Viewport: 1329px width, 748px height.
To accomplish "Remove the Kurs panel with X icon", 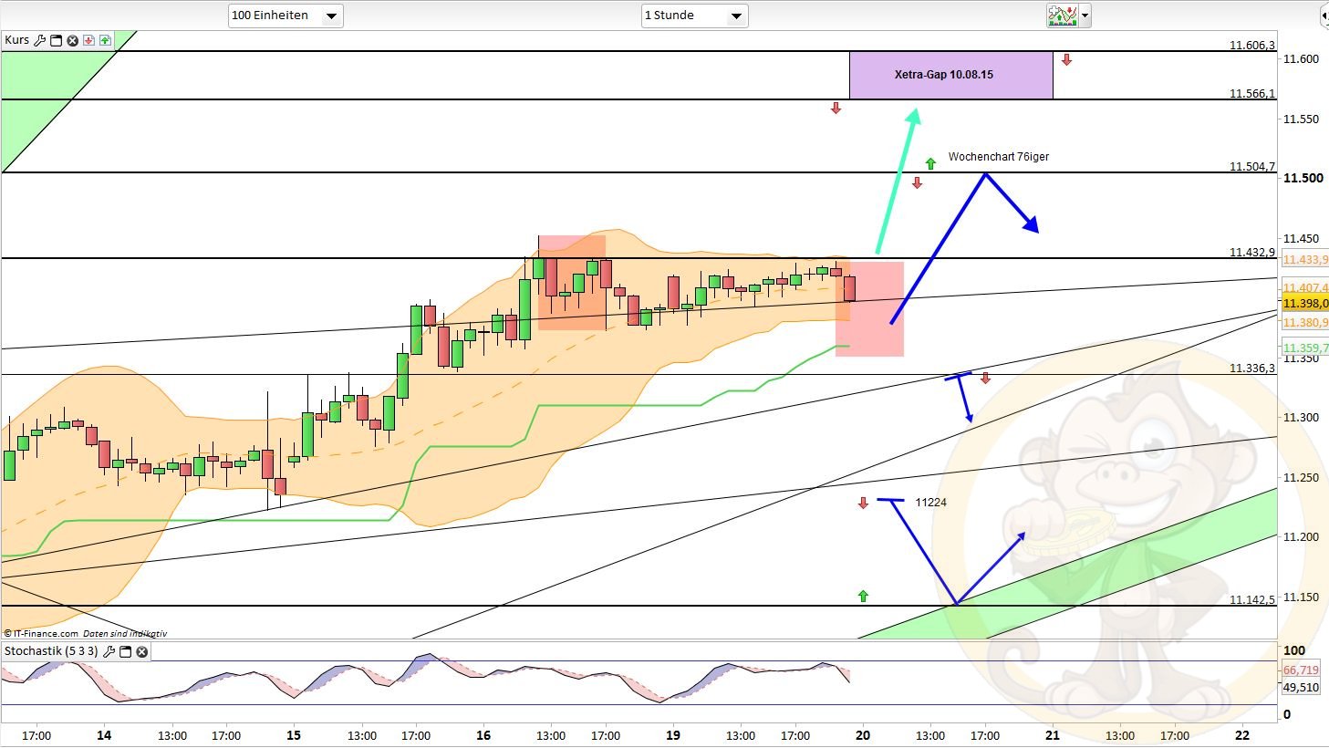I will coord(72,40).
